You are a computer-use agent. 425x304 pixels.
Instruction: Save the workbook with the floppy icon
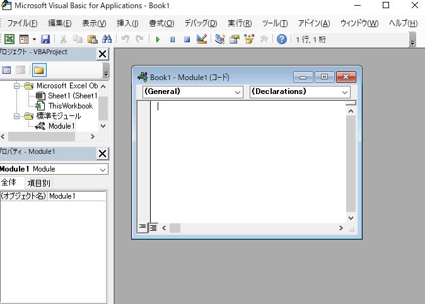[45, 39]
